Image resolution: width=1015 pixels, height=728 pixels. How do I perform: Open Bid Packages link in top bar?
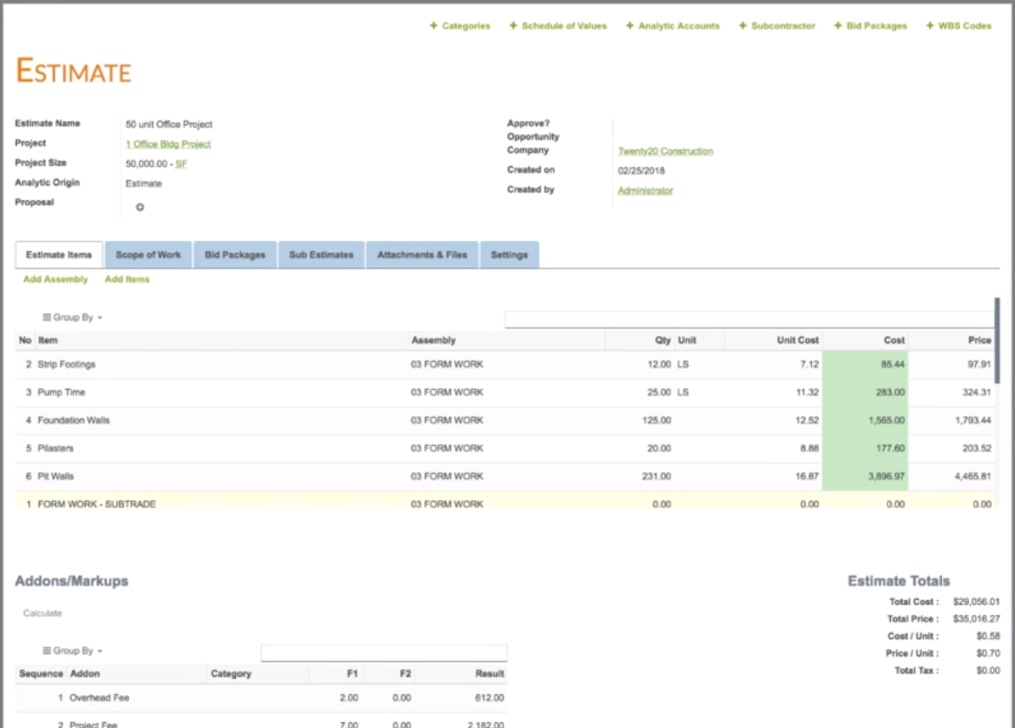pyautogui.click(x=877, y=25)
